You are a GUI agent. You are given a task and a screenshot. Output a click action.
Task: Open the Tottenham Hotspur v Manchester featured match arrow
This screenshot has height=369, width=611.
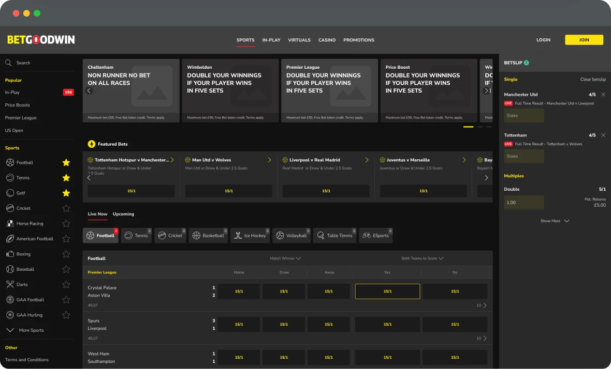click(172, 160)
